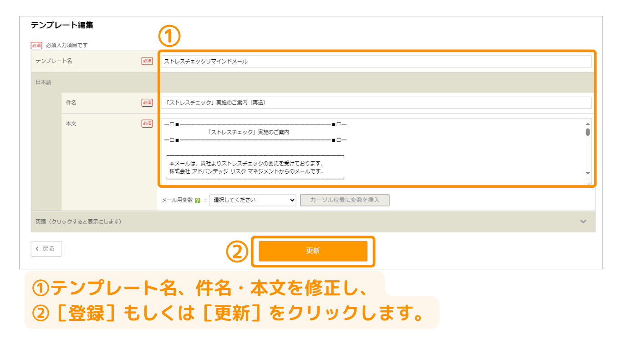The width and height of the screenshot is (622, 340).
Task: Focus the テンプレート名 input field
Action: tap(375, 62)
